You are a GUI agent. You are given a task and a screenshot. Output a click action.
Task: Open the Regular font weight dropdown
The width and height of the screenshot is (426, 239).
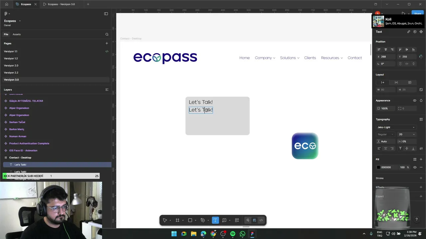click(x=385, y=134)
